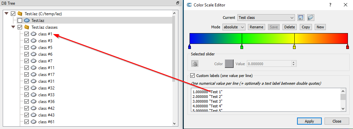Click the cloud icon beside class #6
The height and width of the screenshot is (129, 353).
coord(34,54)
